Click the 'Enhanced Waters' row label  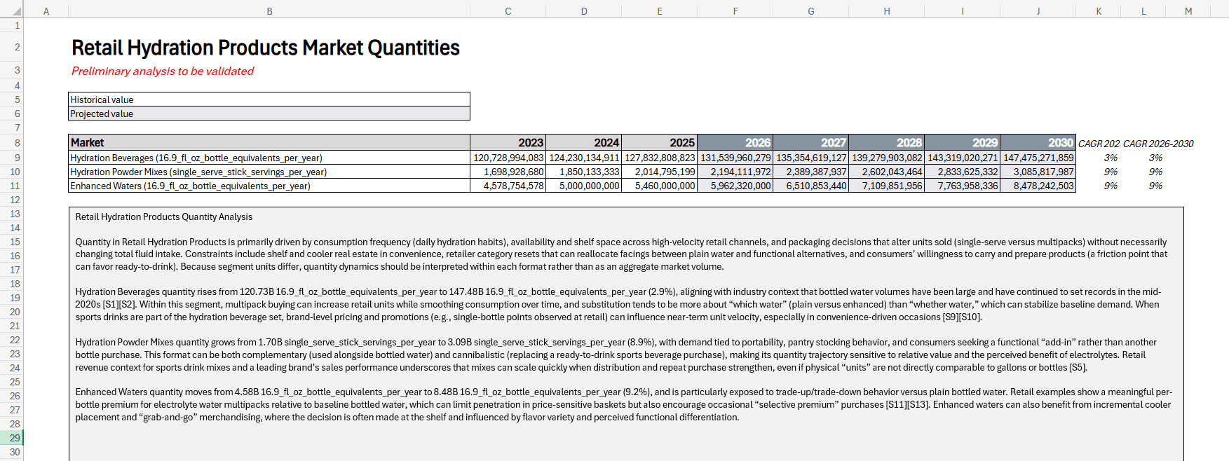(x=269, y=186)
